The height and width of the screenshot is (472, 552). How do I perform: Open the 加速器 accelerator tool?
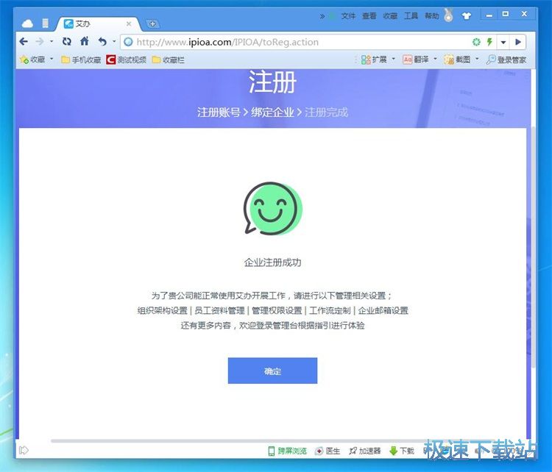(x=364, y=451)
